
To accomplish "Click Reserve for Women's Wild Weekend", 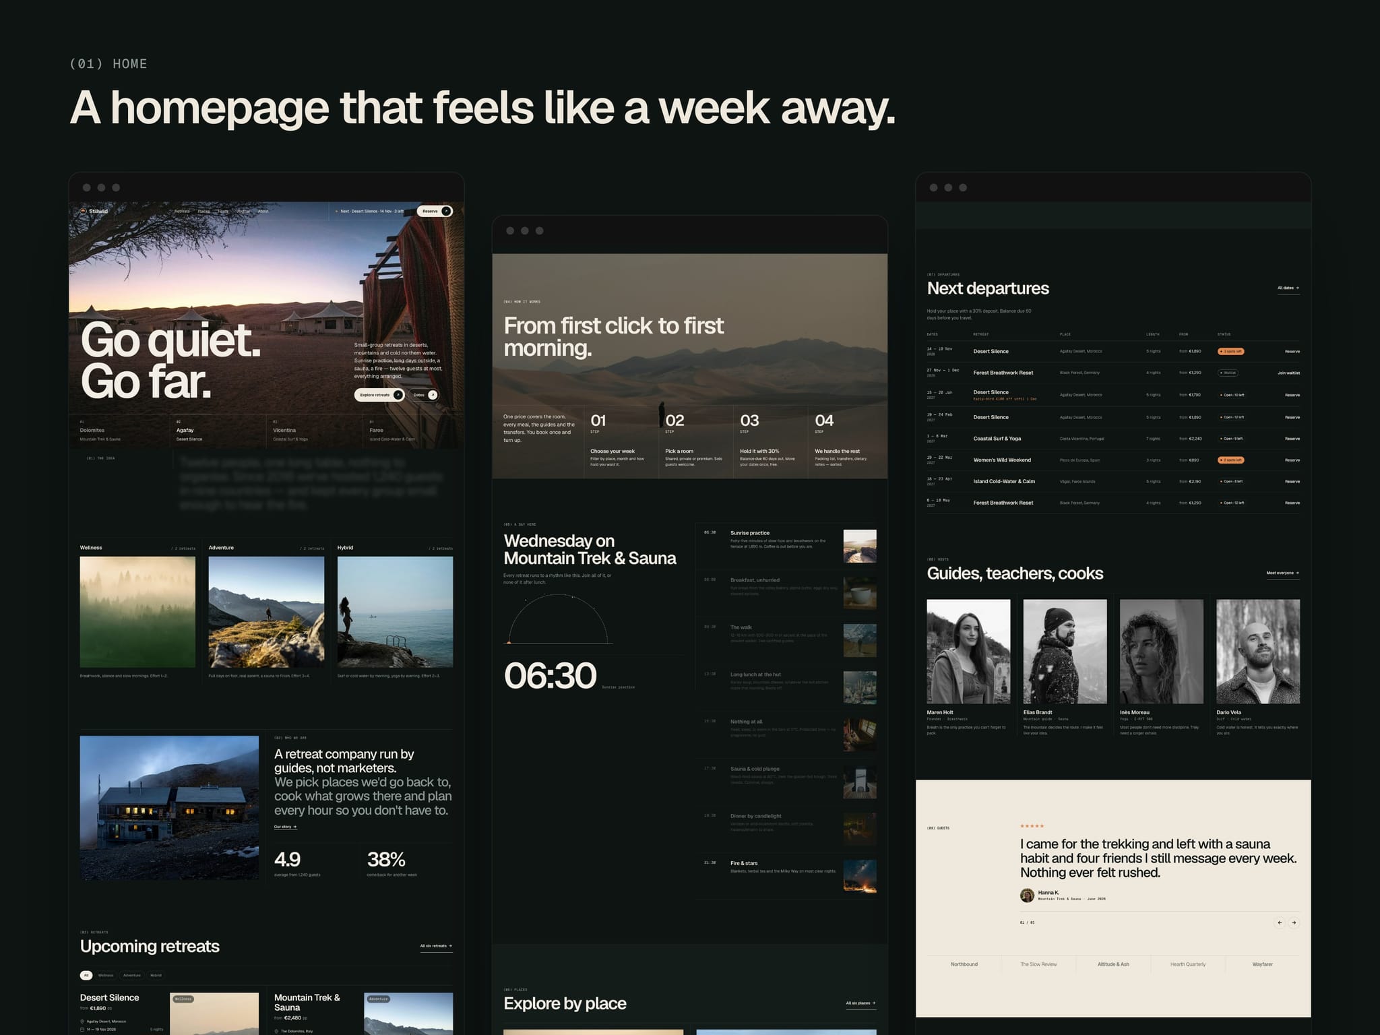I will pyautogui.click(x=1292, y=460).
